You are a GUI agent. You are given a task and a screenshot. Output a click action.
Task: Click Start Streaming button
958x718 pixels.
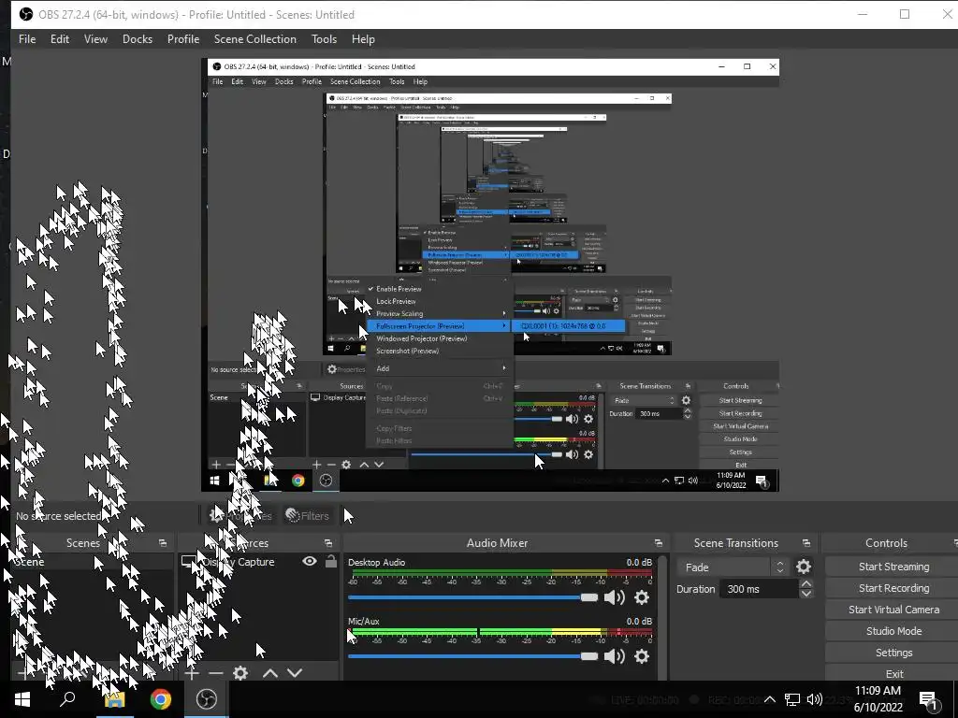click(x=893, y=567)
